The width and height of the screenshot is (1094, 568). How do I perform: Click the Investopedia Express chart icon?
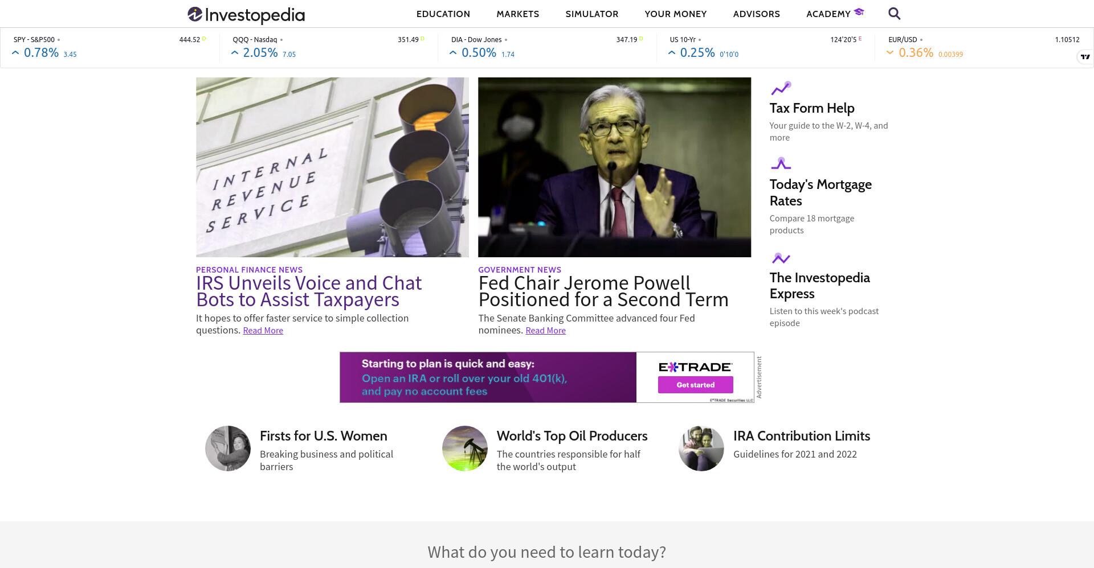tap(781, 258)
